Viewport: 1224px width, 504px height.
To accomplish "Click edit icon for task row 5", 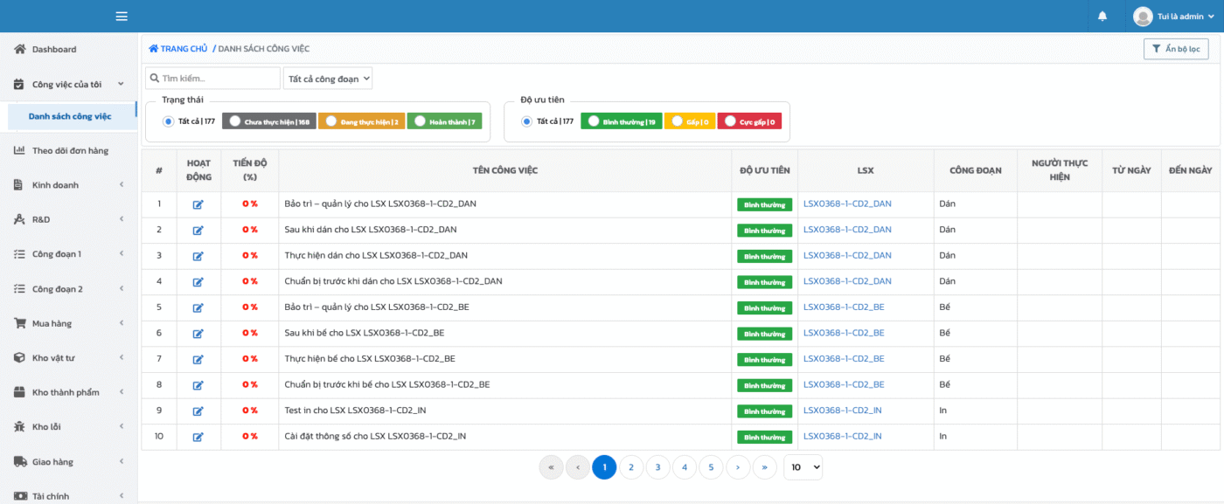I will click(198, 307).
